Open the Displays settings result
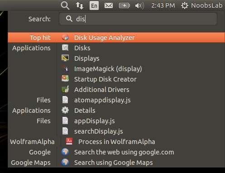Screen dimensions: 225x173 [x=87, y=58]
